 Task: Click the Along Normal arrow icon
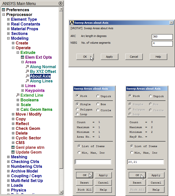point(27,67)
